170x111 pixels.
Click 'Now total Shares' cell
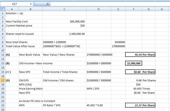coord(17,42)
